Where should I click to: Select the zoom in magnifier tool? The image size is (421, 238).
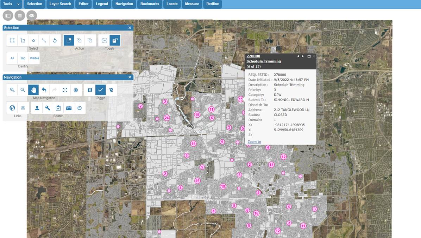click(12, 90)
